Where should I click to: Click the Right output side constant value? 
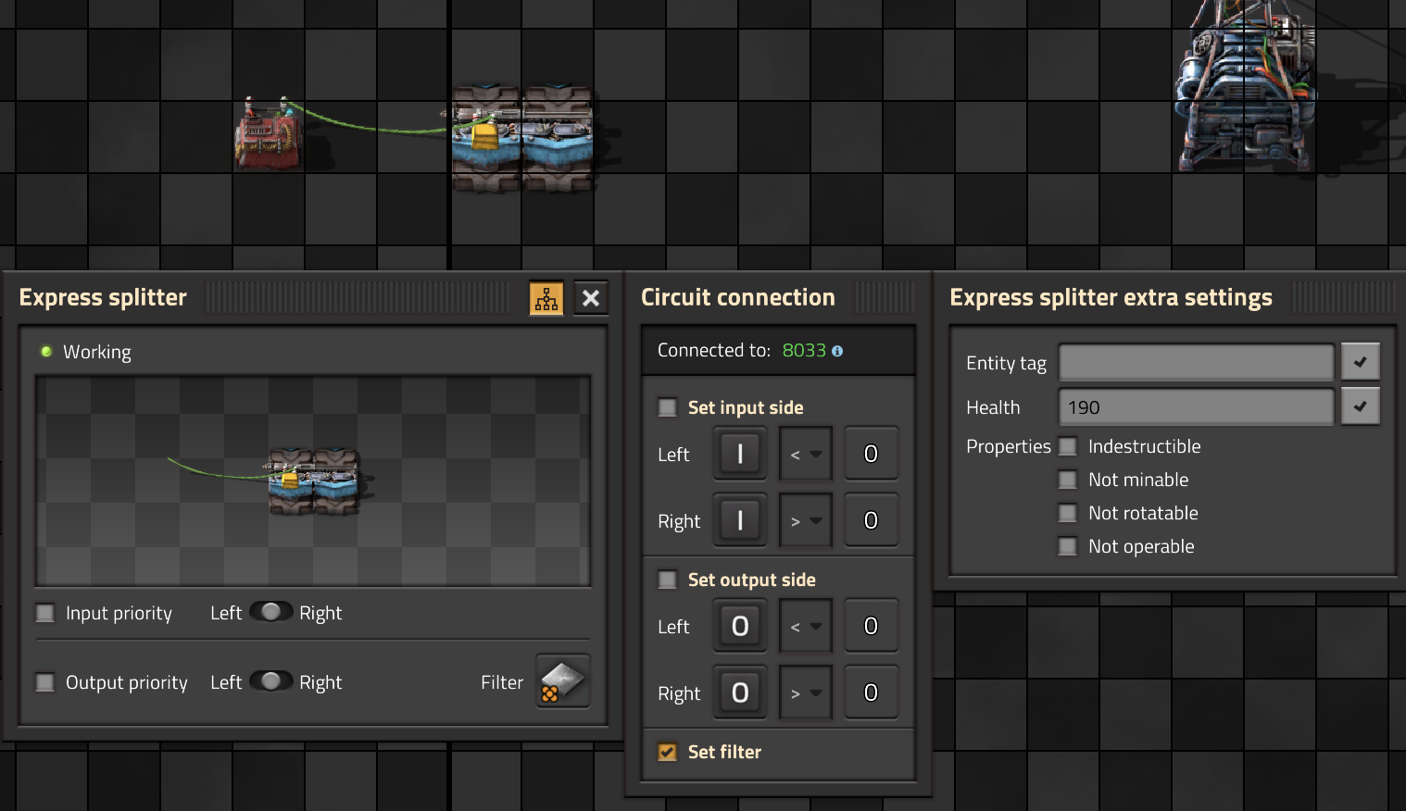point(871,692)
